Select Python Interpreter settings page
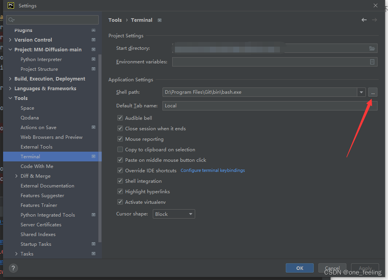388x280 pixels. 41,59
